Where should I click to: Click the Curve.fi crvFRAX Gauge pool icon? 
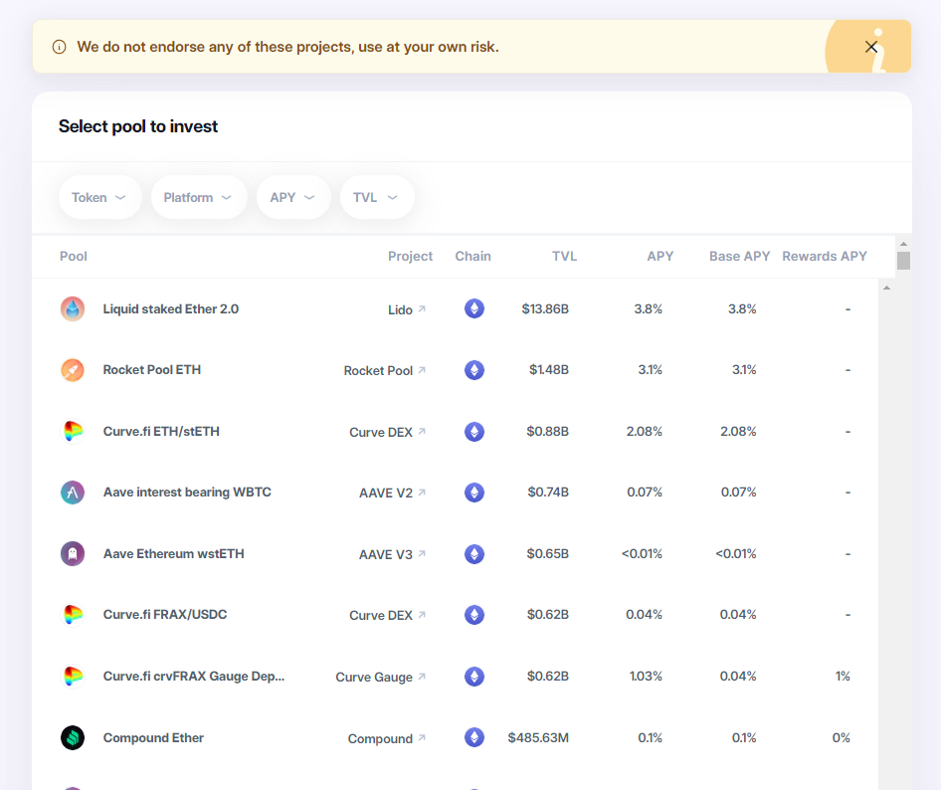tap(73, 677)
